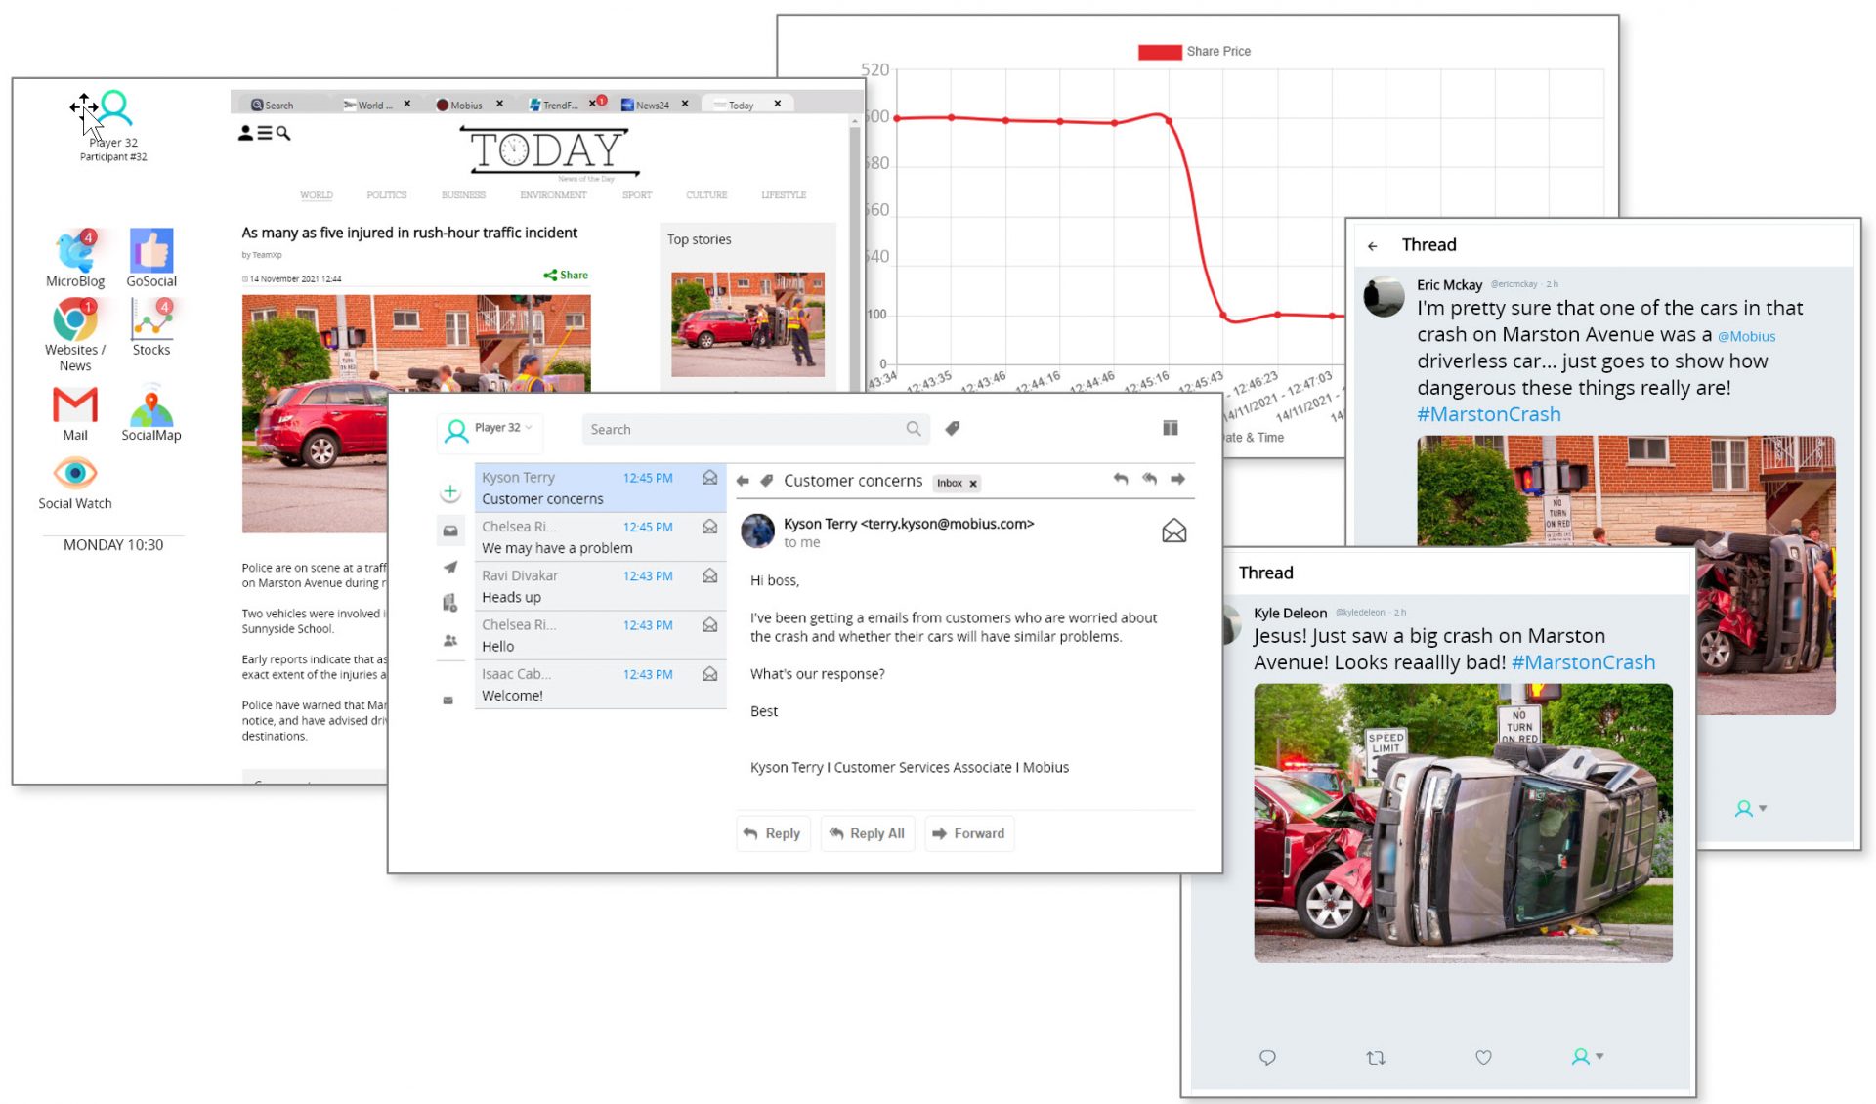Viewport: 1876px width, 1104px height.
Task: Toggle read status envelope on Ravi Divakar email
Action: coord(710,575)
